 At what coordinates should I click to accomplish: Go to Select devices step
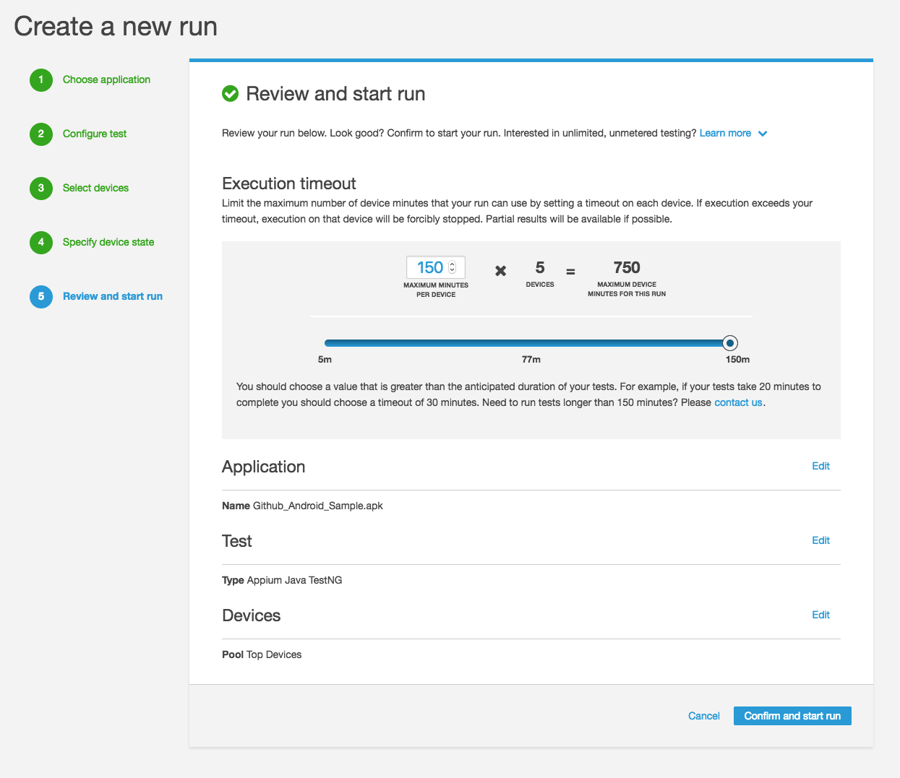coord(95,188)
